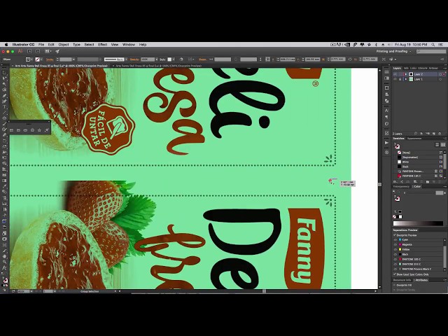The image size is (448, 336).
Task: Hide the Black separation
Action: (395, 254)
